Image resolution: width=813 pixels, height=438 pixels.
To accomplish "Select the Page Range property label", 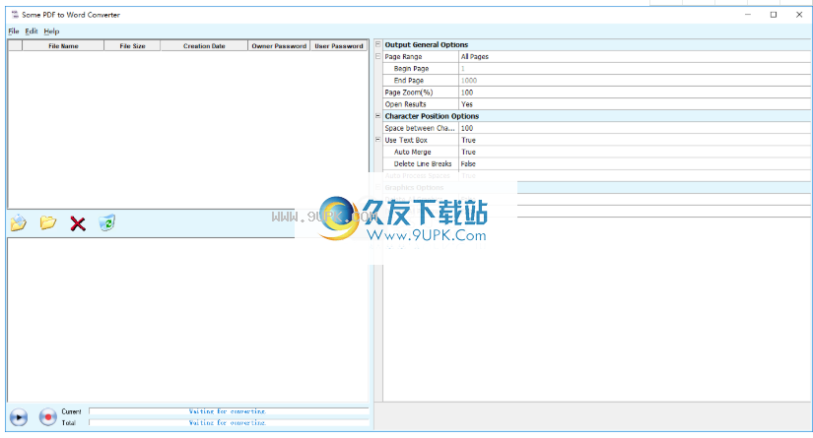I will [403, 56].
